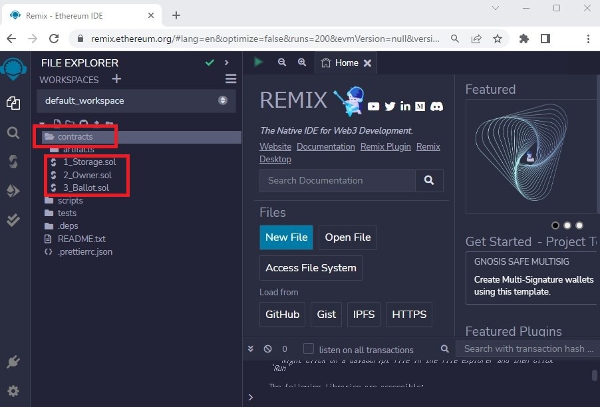
Task: Enable listen on all transactions checkbox
Action: point(309,348)
